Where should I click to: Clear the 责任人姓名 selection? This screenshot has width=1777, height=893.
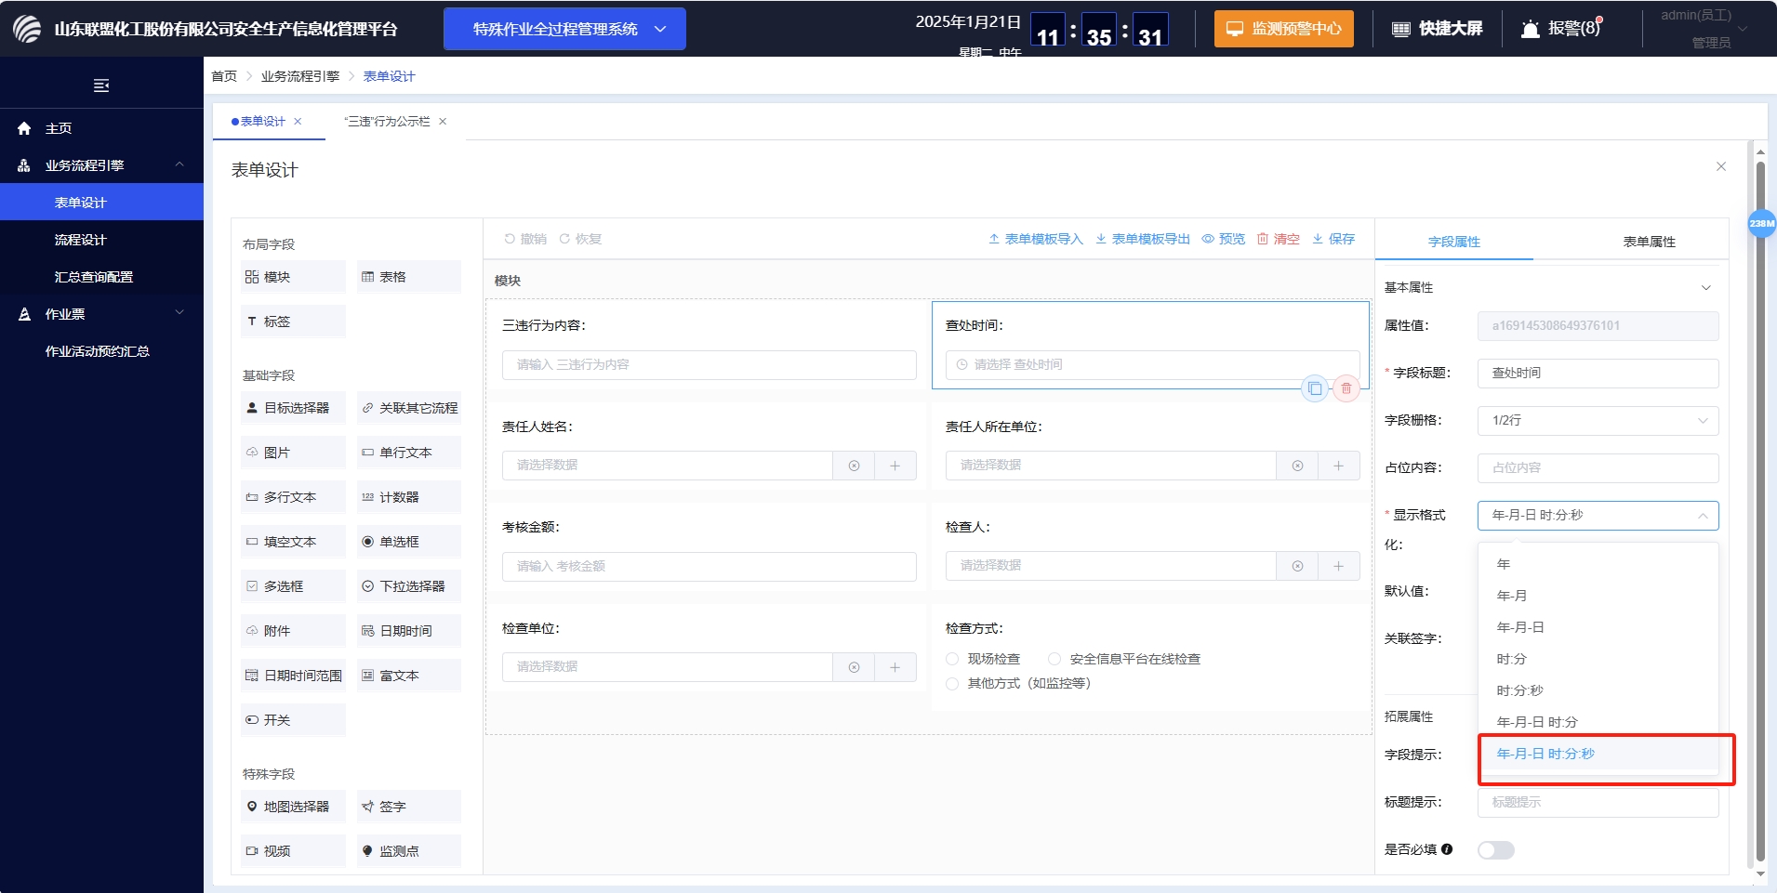[x=854, y=466]
